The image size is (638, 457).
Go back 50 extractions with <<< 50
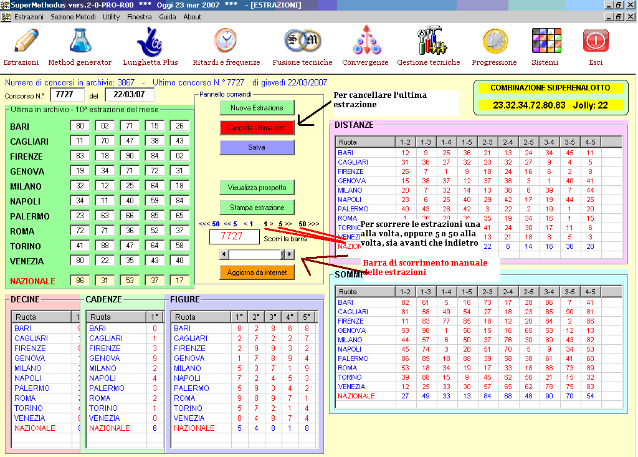tap(209, 224)
